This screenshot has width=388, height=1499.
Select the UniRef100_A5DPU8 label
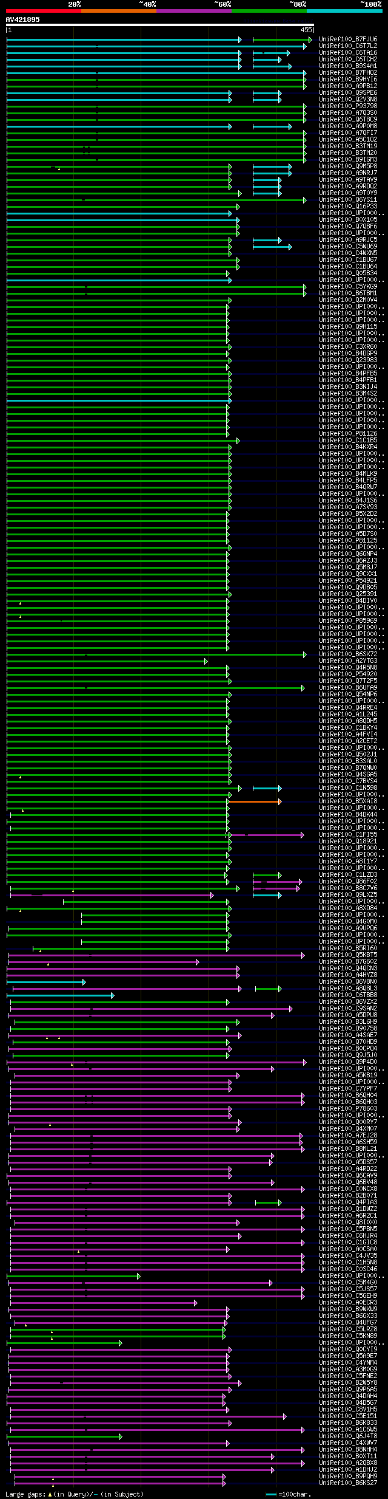[348, 1015]
